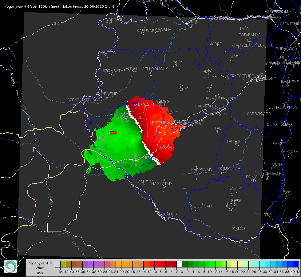Viewport: 301px width, 277px height.
Task: Click the PAPA town label
Action: (178, 61)
